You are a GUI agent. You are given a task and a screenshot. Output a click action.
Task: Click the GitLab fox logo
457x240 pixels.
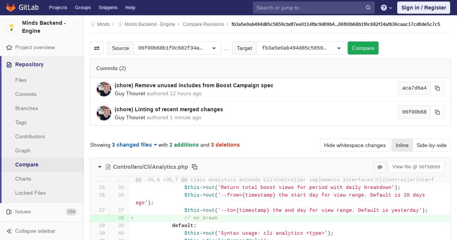click(11, 8)
